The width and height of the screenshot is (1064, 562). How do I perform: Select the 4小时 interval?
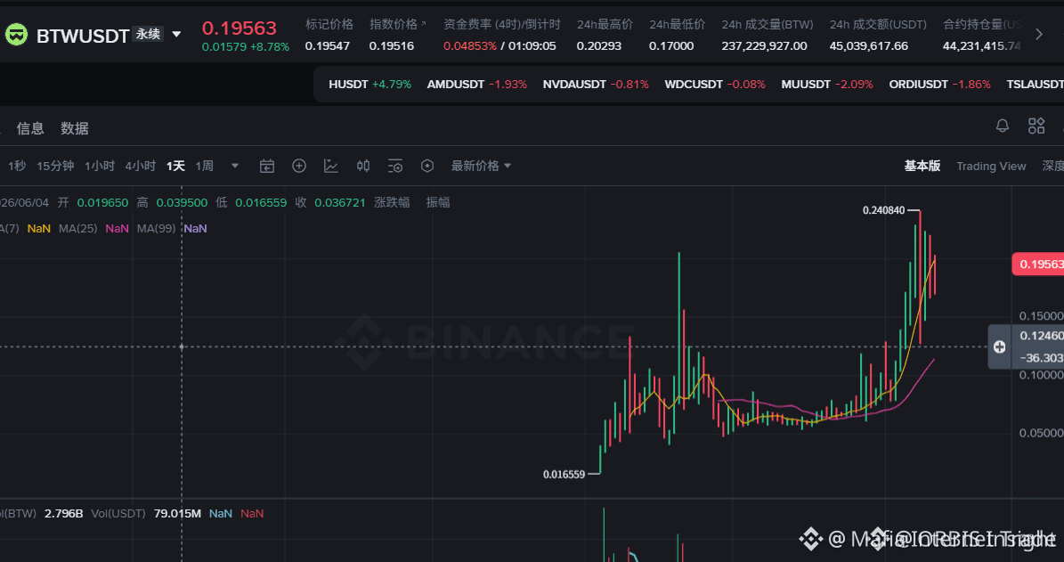click(141, 166)
